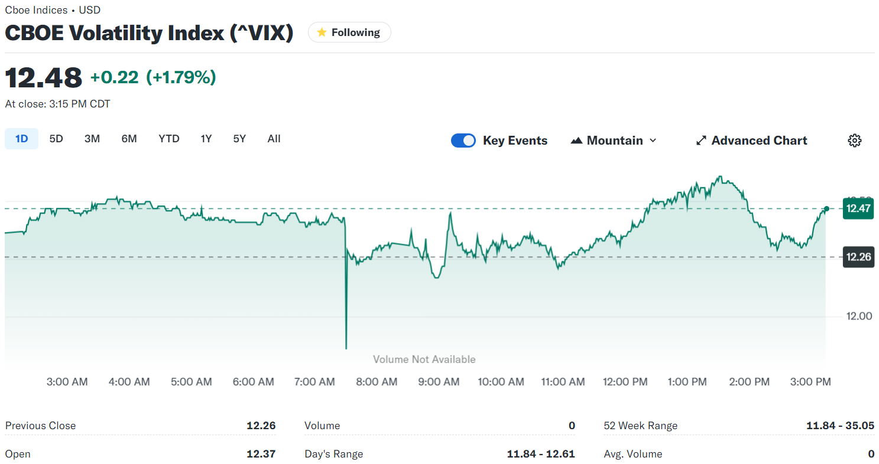The image size is (879, 464).
Task: Click the Previous Close value 12.26
Action: (x=261, y=426)
